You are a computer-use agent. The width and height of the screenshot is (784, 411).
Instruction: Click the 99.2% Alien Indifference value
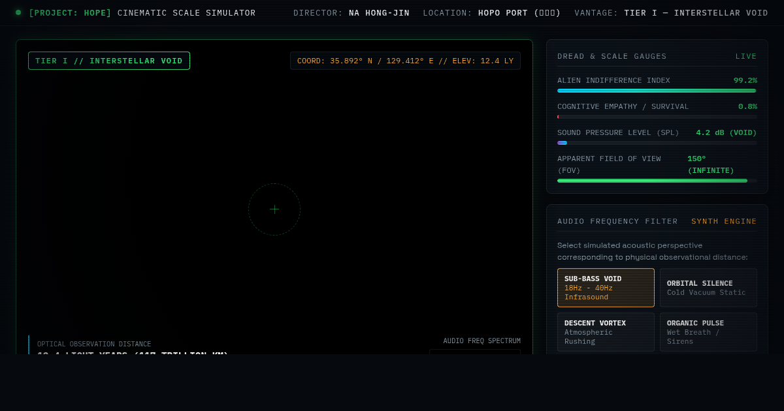[x=745, y=80]
